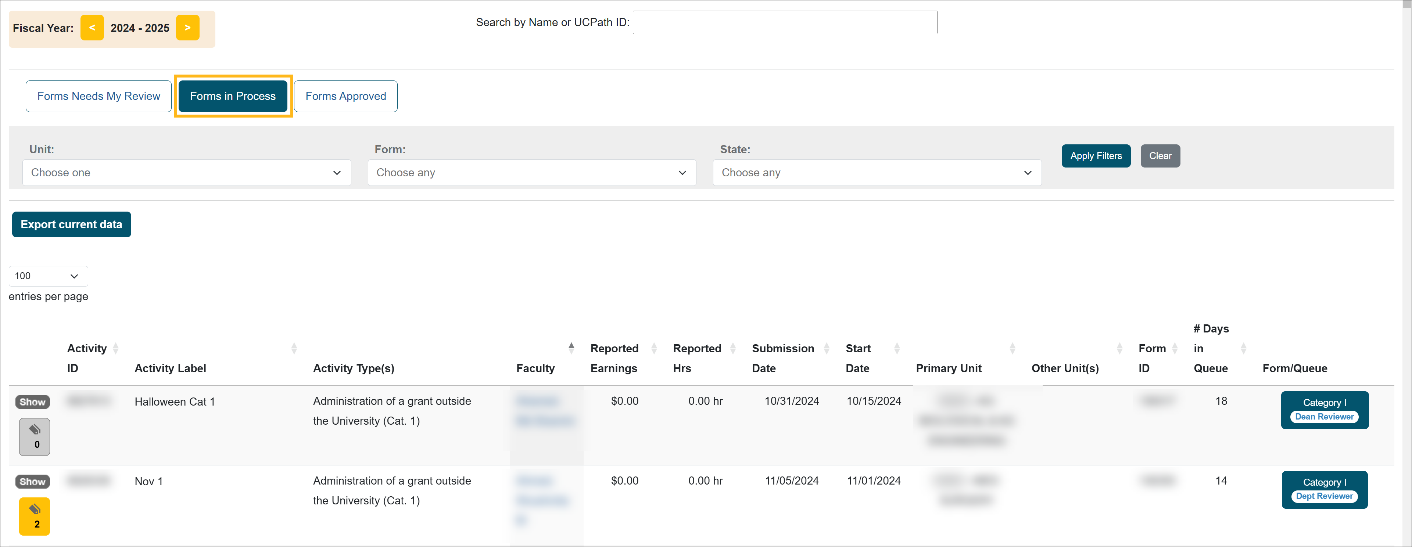This screenshot has height=547, width=1412.
Task: Click Export current data
Action: pos(71,224)
